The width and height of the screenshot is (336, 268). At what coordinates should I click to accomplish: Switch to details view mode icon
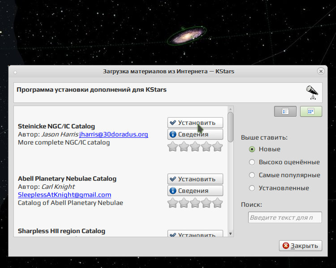285,111
